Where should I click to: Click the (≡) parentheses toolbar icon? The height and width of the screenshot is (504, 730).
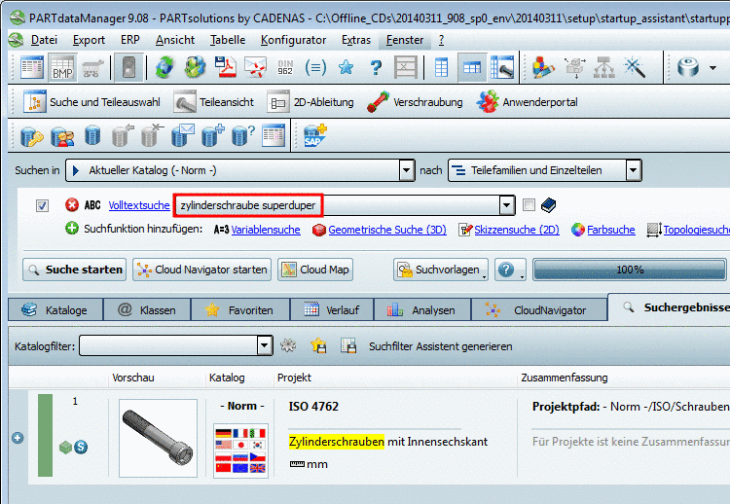315,68
